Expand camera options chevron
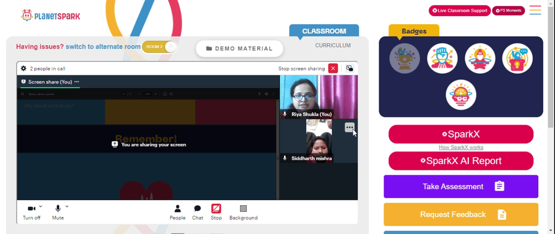The image size is (555, 234). point(41,206)
